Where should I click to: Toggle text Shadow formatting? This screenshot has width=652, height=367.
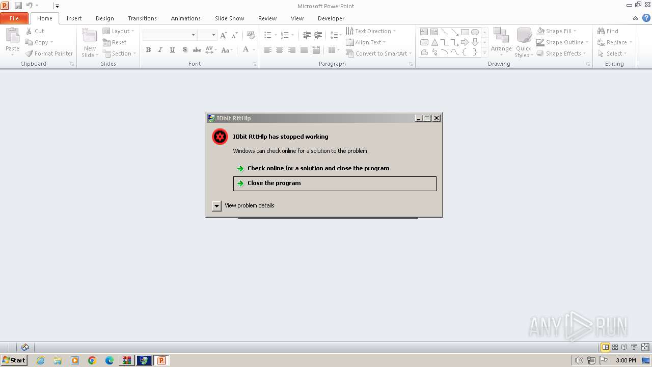tap(184, 50)
